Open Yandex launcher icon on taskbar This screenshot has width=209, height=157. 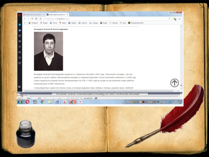65,102
